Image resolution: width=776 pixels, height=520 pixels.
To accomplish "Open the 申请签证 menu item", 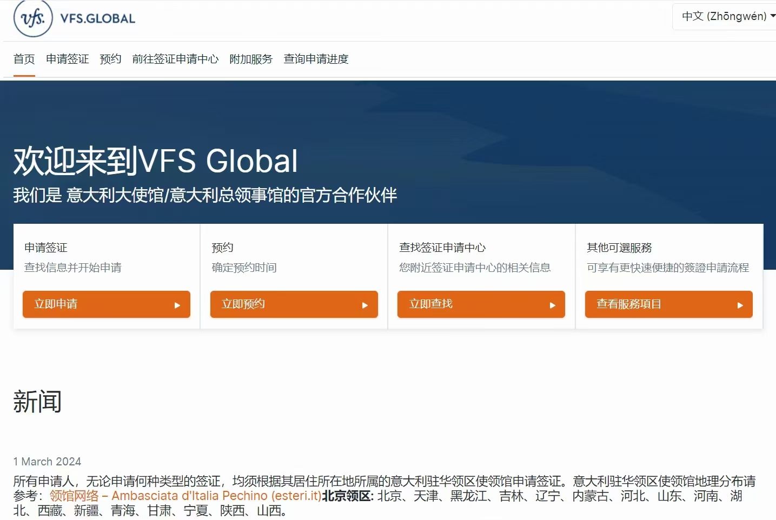I will pos(68,59).
